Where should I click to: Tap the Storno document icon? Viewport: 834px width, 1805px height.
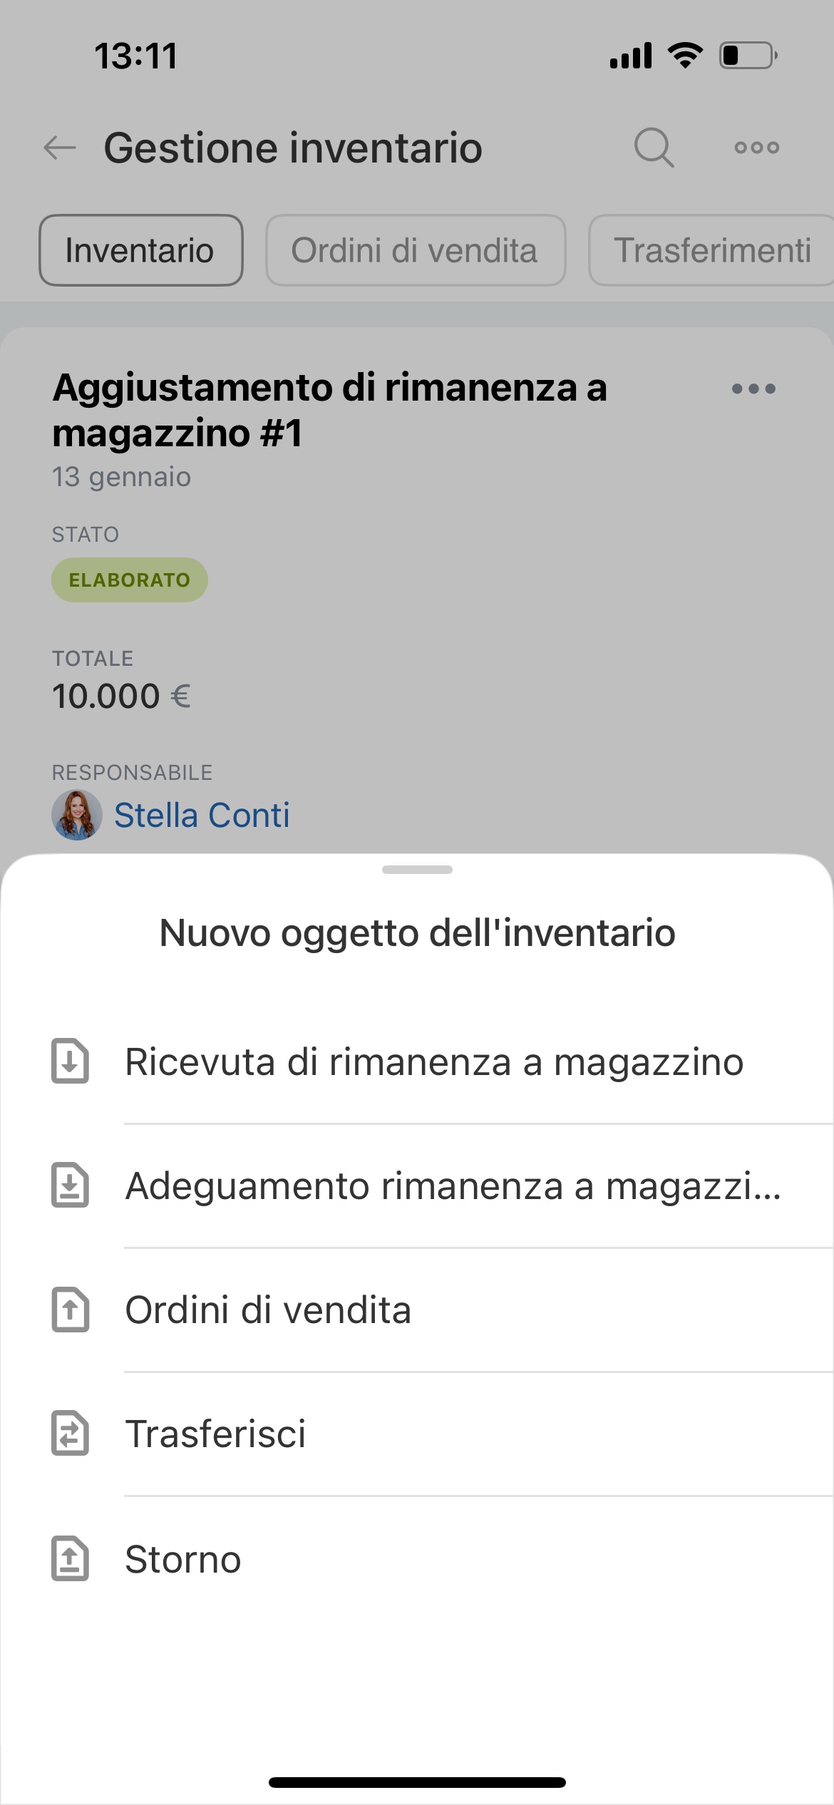pyautogui.click(x=71, y=1558)
